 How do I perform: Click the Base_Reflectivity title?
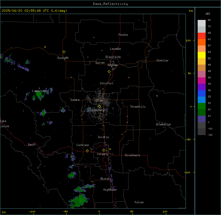point(110,4)
